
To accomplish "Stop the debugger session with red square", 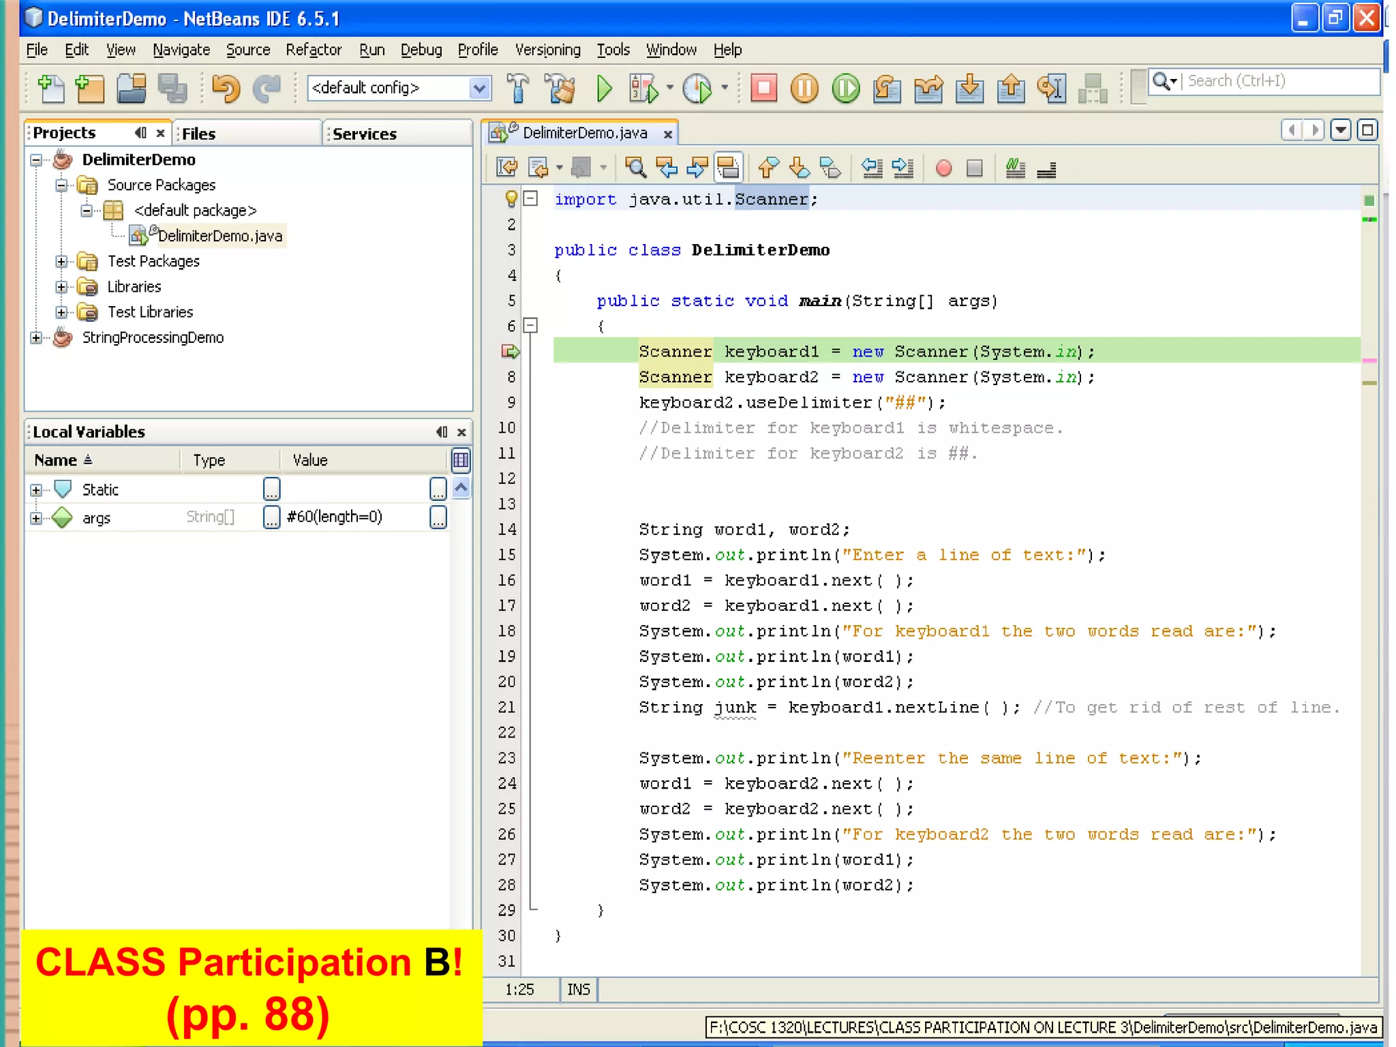I will 763,89.
